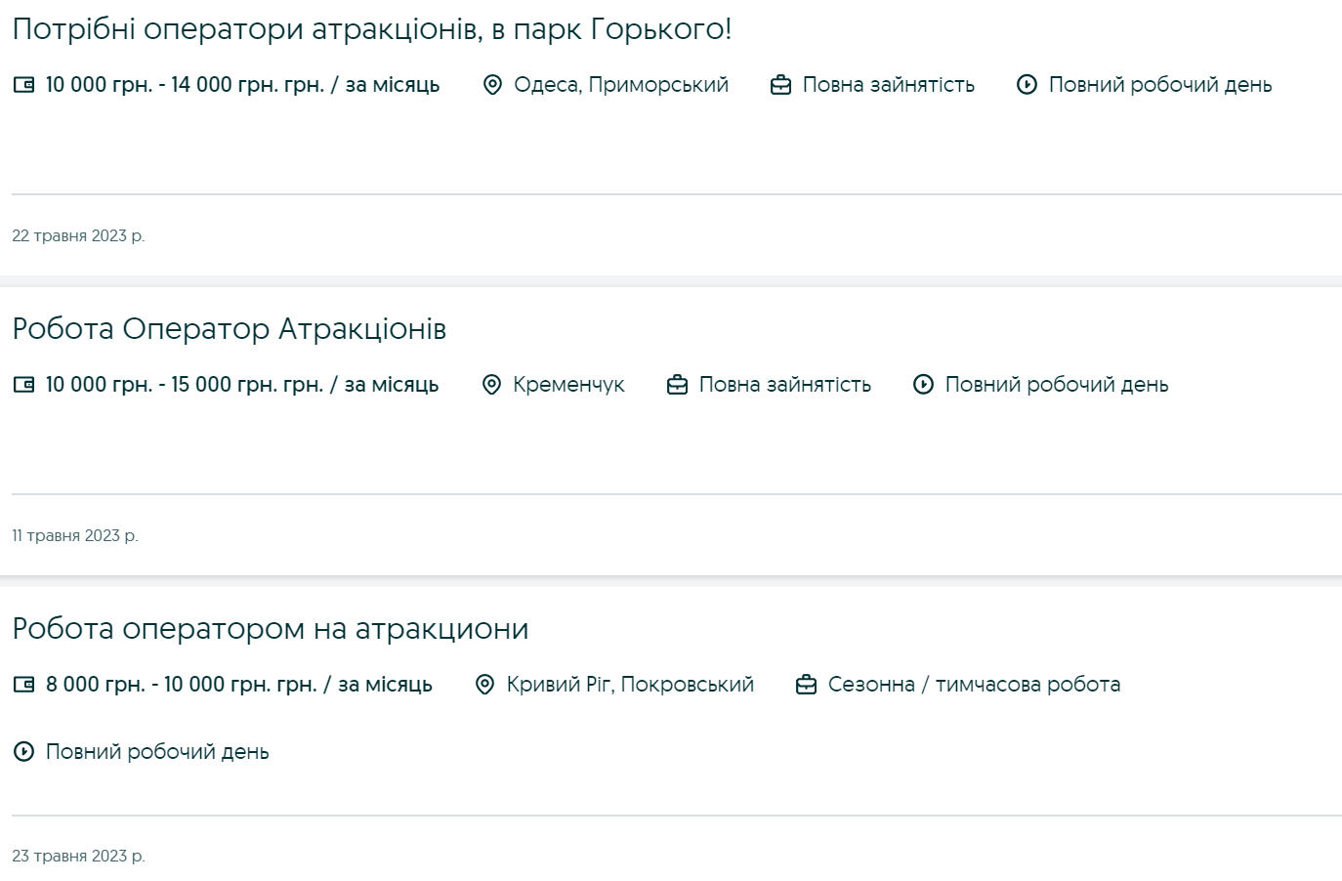Click the salary icon next to 8 000 - 10 000 грн
This screenshot has height=881, width=1342.
23,685
